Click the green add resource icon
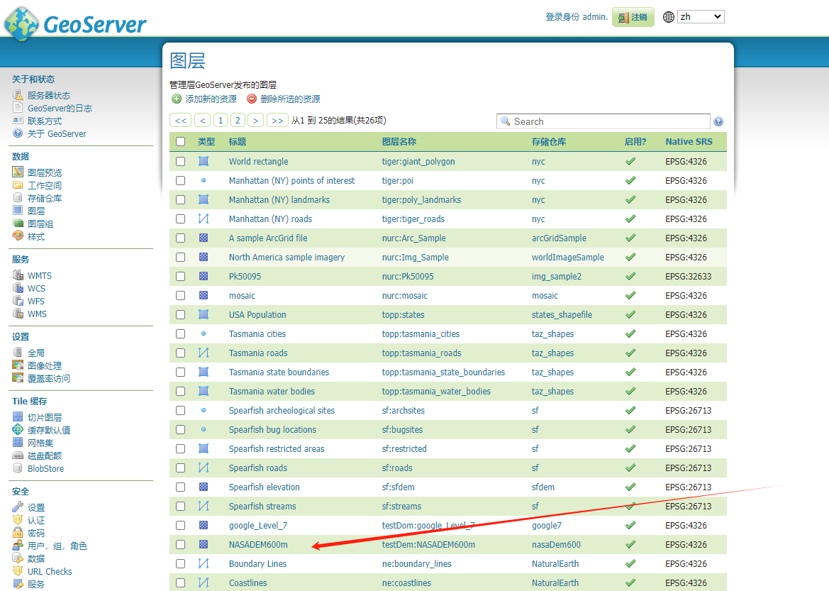This screenshot has height=591, width=829. coord(177,99)
